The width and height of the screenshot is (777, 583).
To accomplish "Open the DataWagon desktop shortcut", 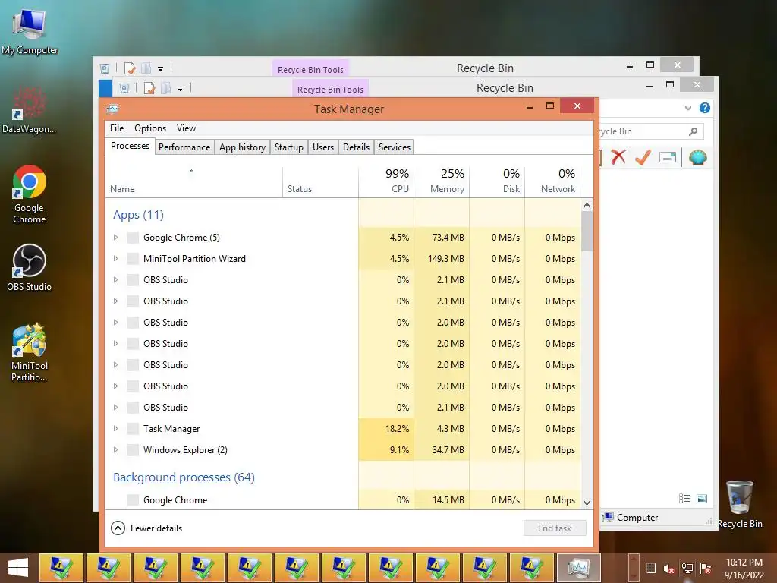I will [x=29, y=110].
